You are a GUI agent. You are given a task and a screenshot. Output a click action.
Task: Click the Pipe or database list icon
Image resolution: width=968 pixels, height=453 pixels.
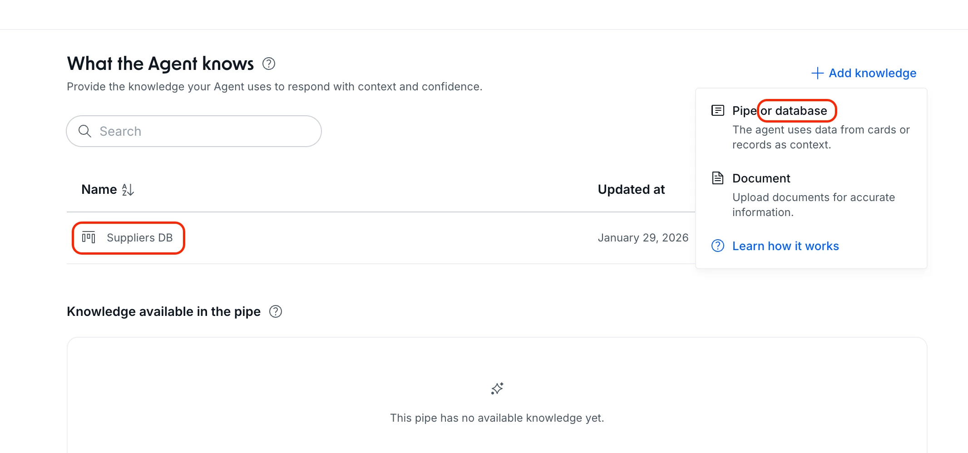(x=718, y=110)
